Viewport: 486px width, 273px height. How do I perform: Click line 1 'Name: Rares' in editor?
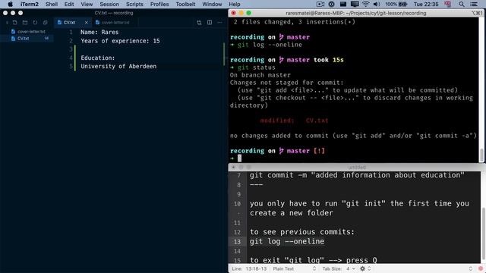click(99, 32)
